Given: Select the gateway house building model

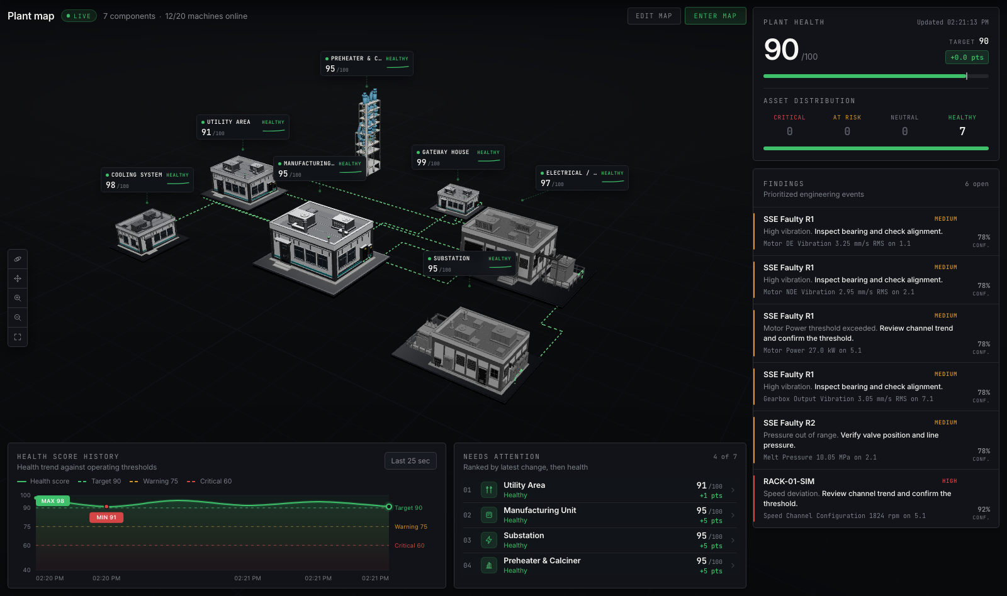Looking at the screenshot, I should pos(459,200).
